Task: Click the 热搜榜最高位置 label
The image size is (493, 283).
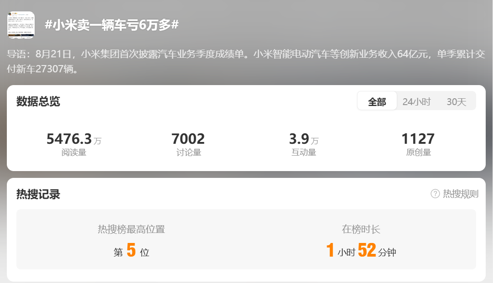Action: [131, 229]
